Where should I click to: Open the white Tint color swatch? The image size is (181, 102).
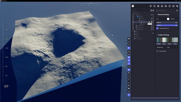click(x=168, y=19)
